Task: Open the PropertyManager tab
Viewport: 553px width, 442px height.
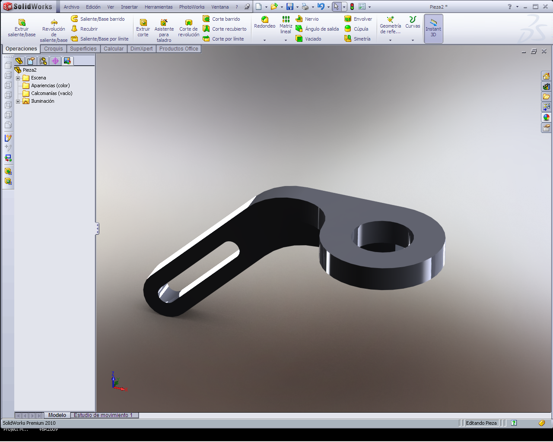Action: (31, 61)
